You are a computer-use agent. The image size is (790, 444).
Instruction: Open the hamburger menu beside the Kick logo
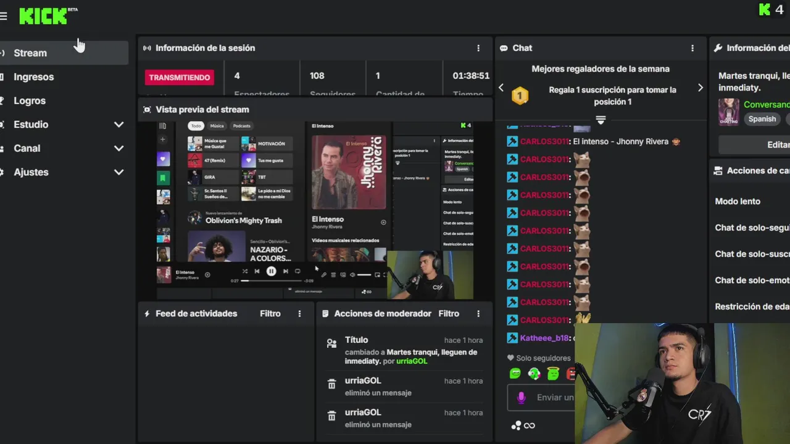point(3,16)
